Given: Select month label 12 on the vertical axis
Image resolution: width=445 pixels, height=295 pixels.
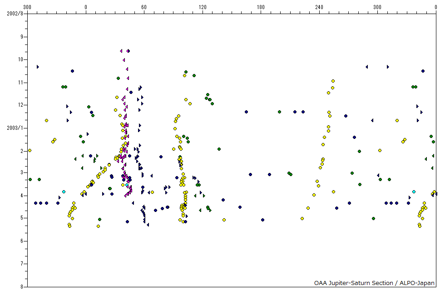Looking at the screenshot, I should (x=21, y=105).
